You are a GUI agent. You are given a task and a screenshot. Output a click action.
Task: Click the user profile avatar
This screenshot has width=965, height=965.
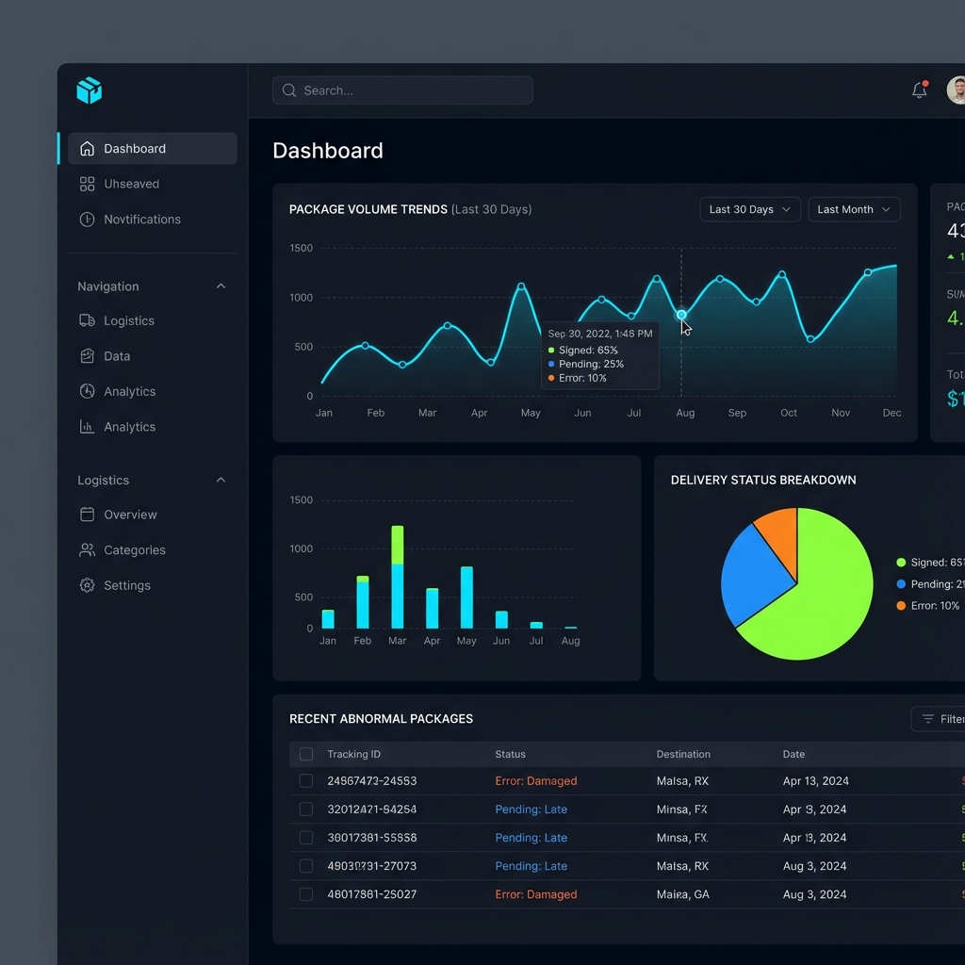click(x=956, y=90)
